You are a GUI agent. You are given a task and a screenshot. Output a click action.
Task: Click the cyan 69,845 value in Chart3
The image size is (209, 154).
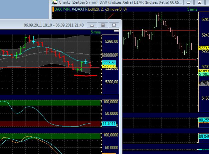click(204, 137)
